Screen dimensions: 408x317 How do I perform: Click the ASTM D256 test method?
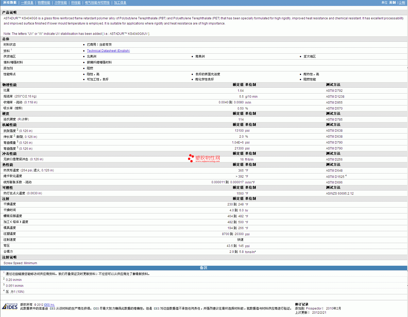(334, 160)
